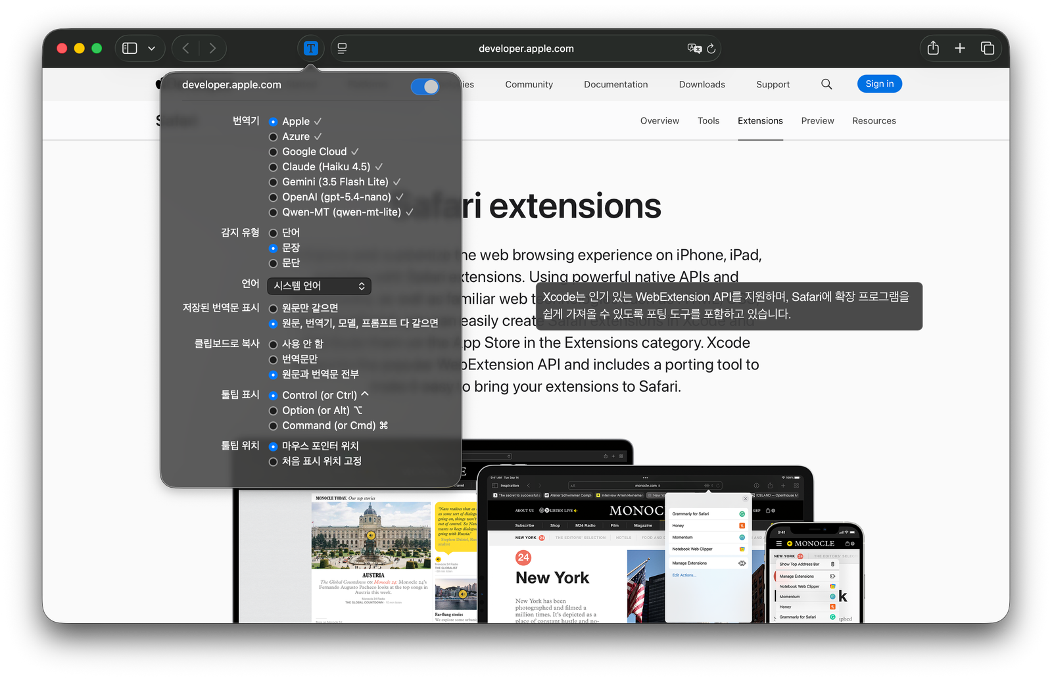Use Option (or Alt) for tooltip display
This screenshot has width=1052, height=679.
point(316,410)
